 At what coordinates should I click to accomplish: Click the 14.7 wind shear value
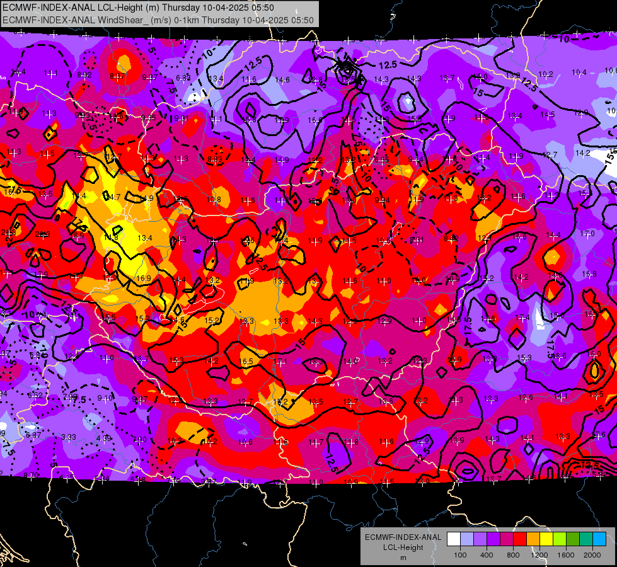(x=113, y=197)
